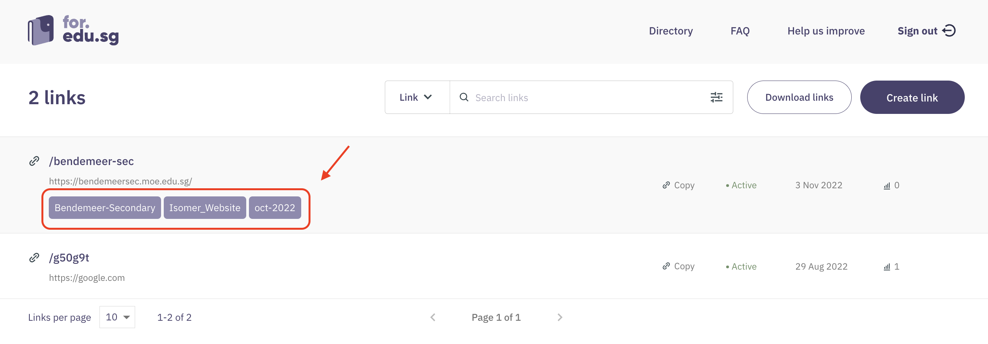The image size is (988, 344).
Task: Sign out of the account
Action: coord(926,31)
